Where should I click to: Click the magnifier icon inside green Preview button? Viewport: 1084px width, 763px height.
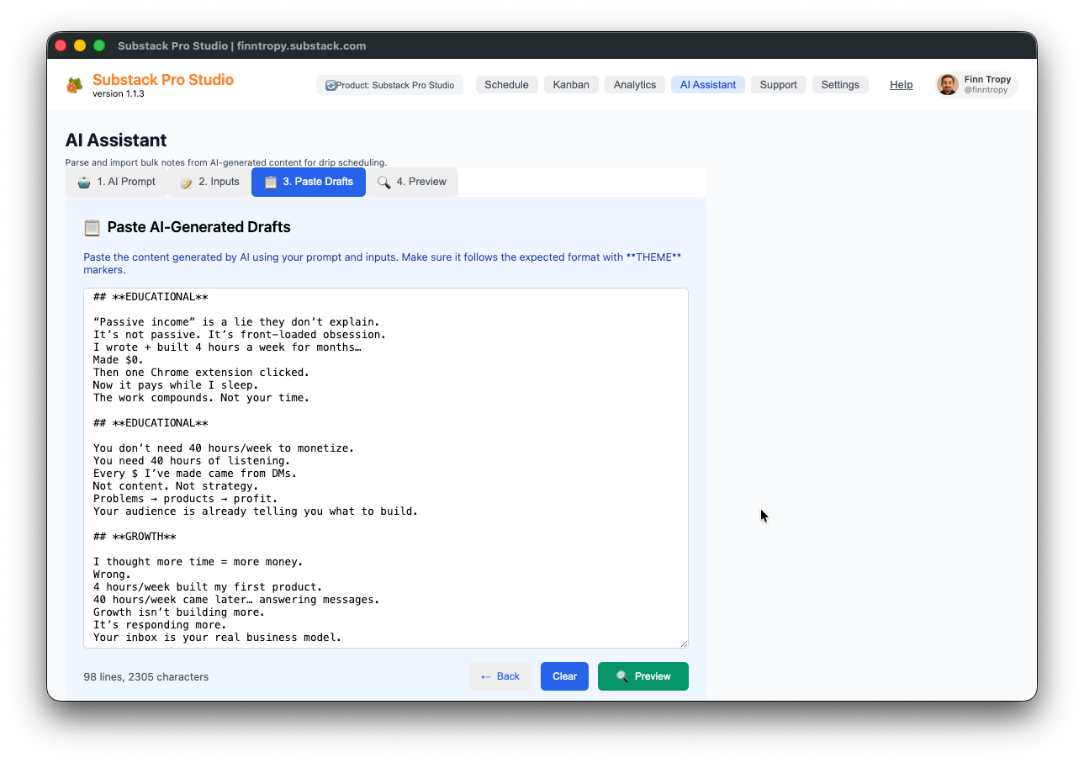click(622, 676)
